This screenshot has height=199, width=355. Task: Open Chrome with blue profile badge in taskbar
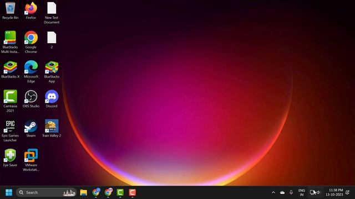click(x=96, y=192)
